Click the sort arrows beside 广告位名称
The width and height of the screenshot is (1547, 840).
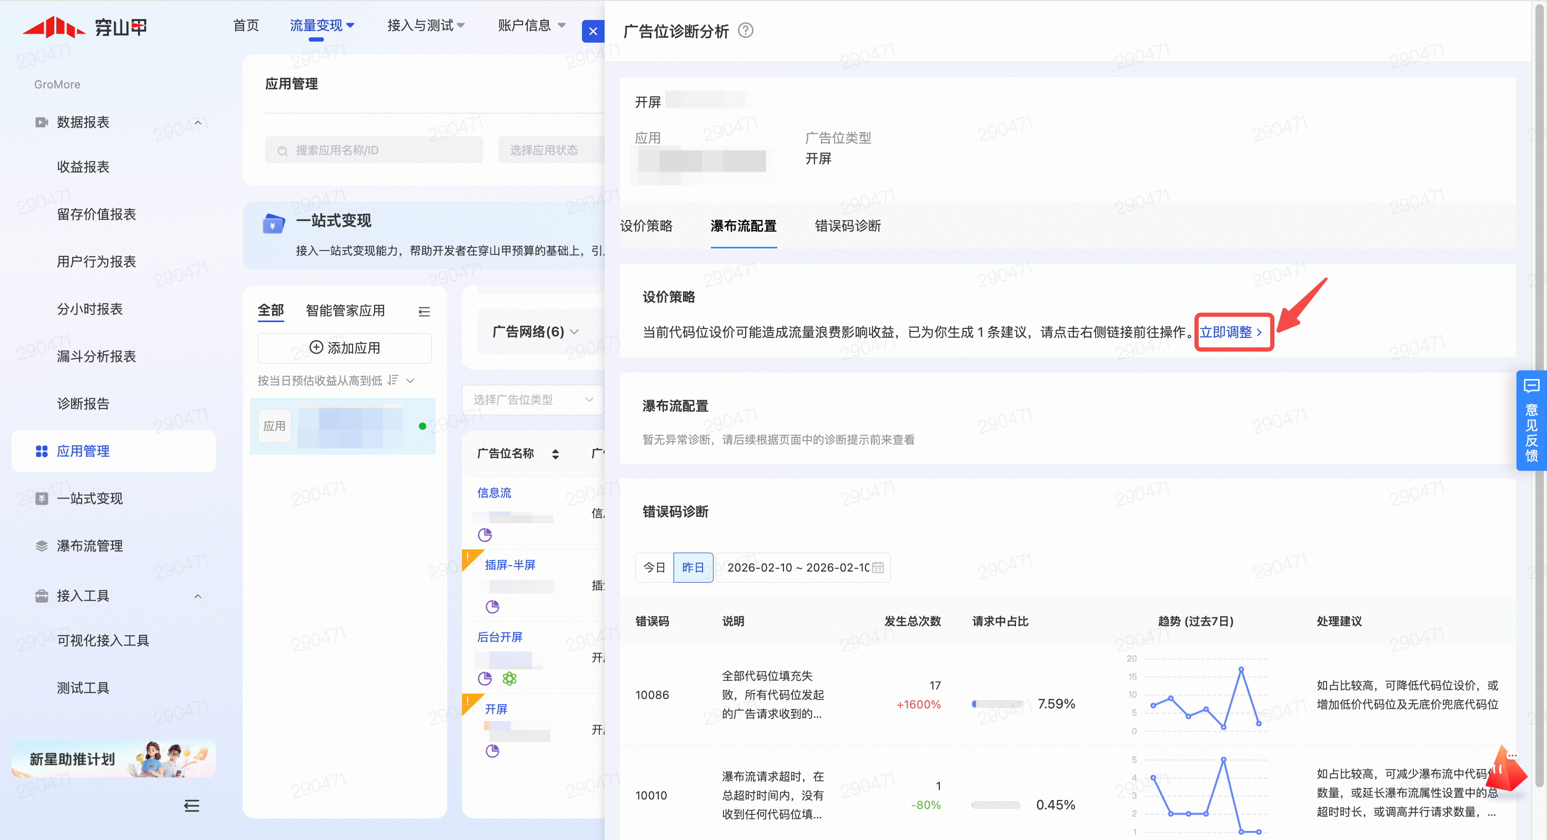coord(556,454)
